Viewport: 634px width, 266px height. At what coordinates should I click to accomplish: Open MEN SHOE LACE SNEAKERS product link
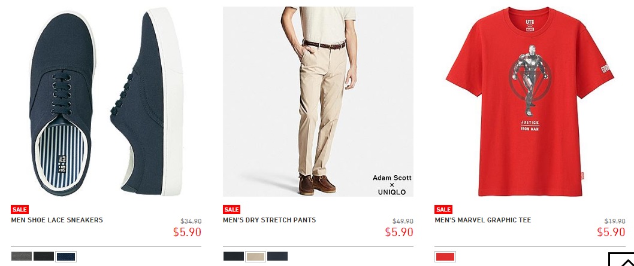pyautogui.click(x=57, y=220)
